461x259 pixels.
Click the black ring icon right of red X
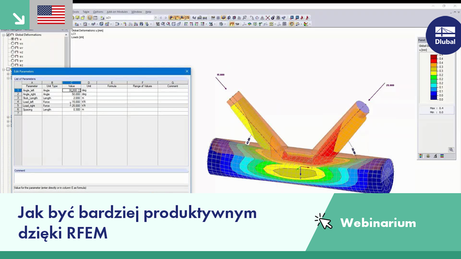(273, 18)
